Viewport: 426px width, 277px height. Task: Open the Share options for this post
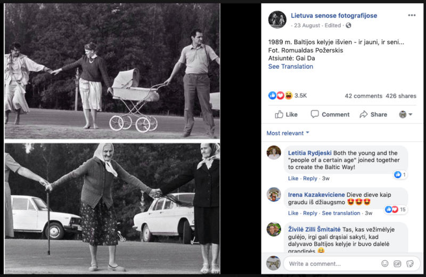(373, 114)
